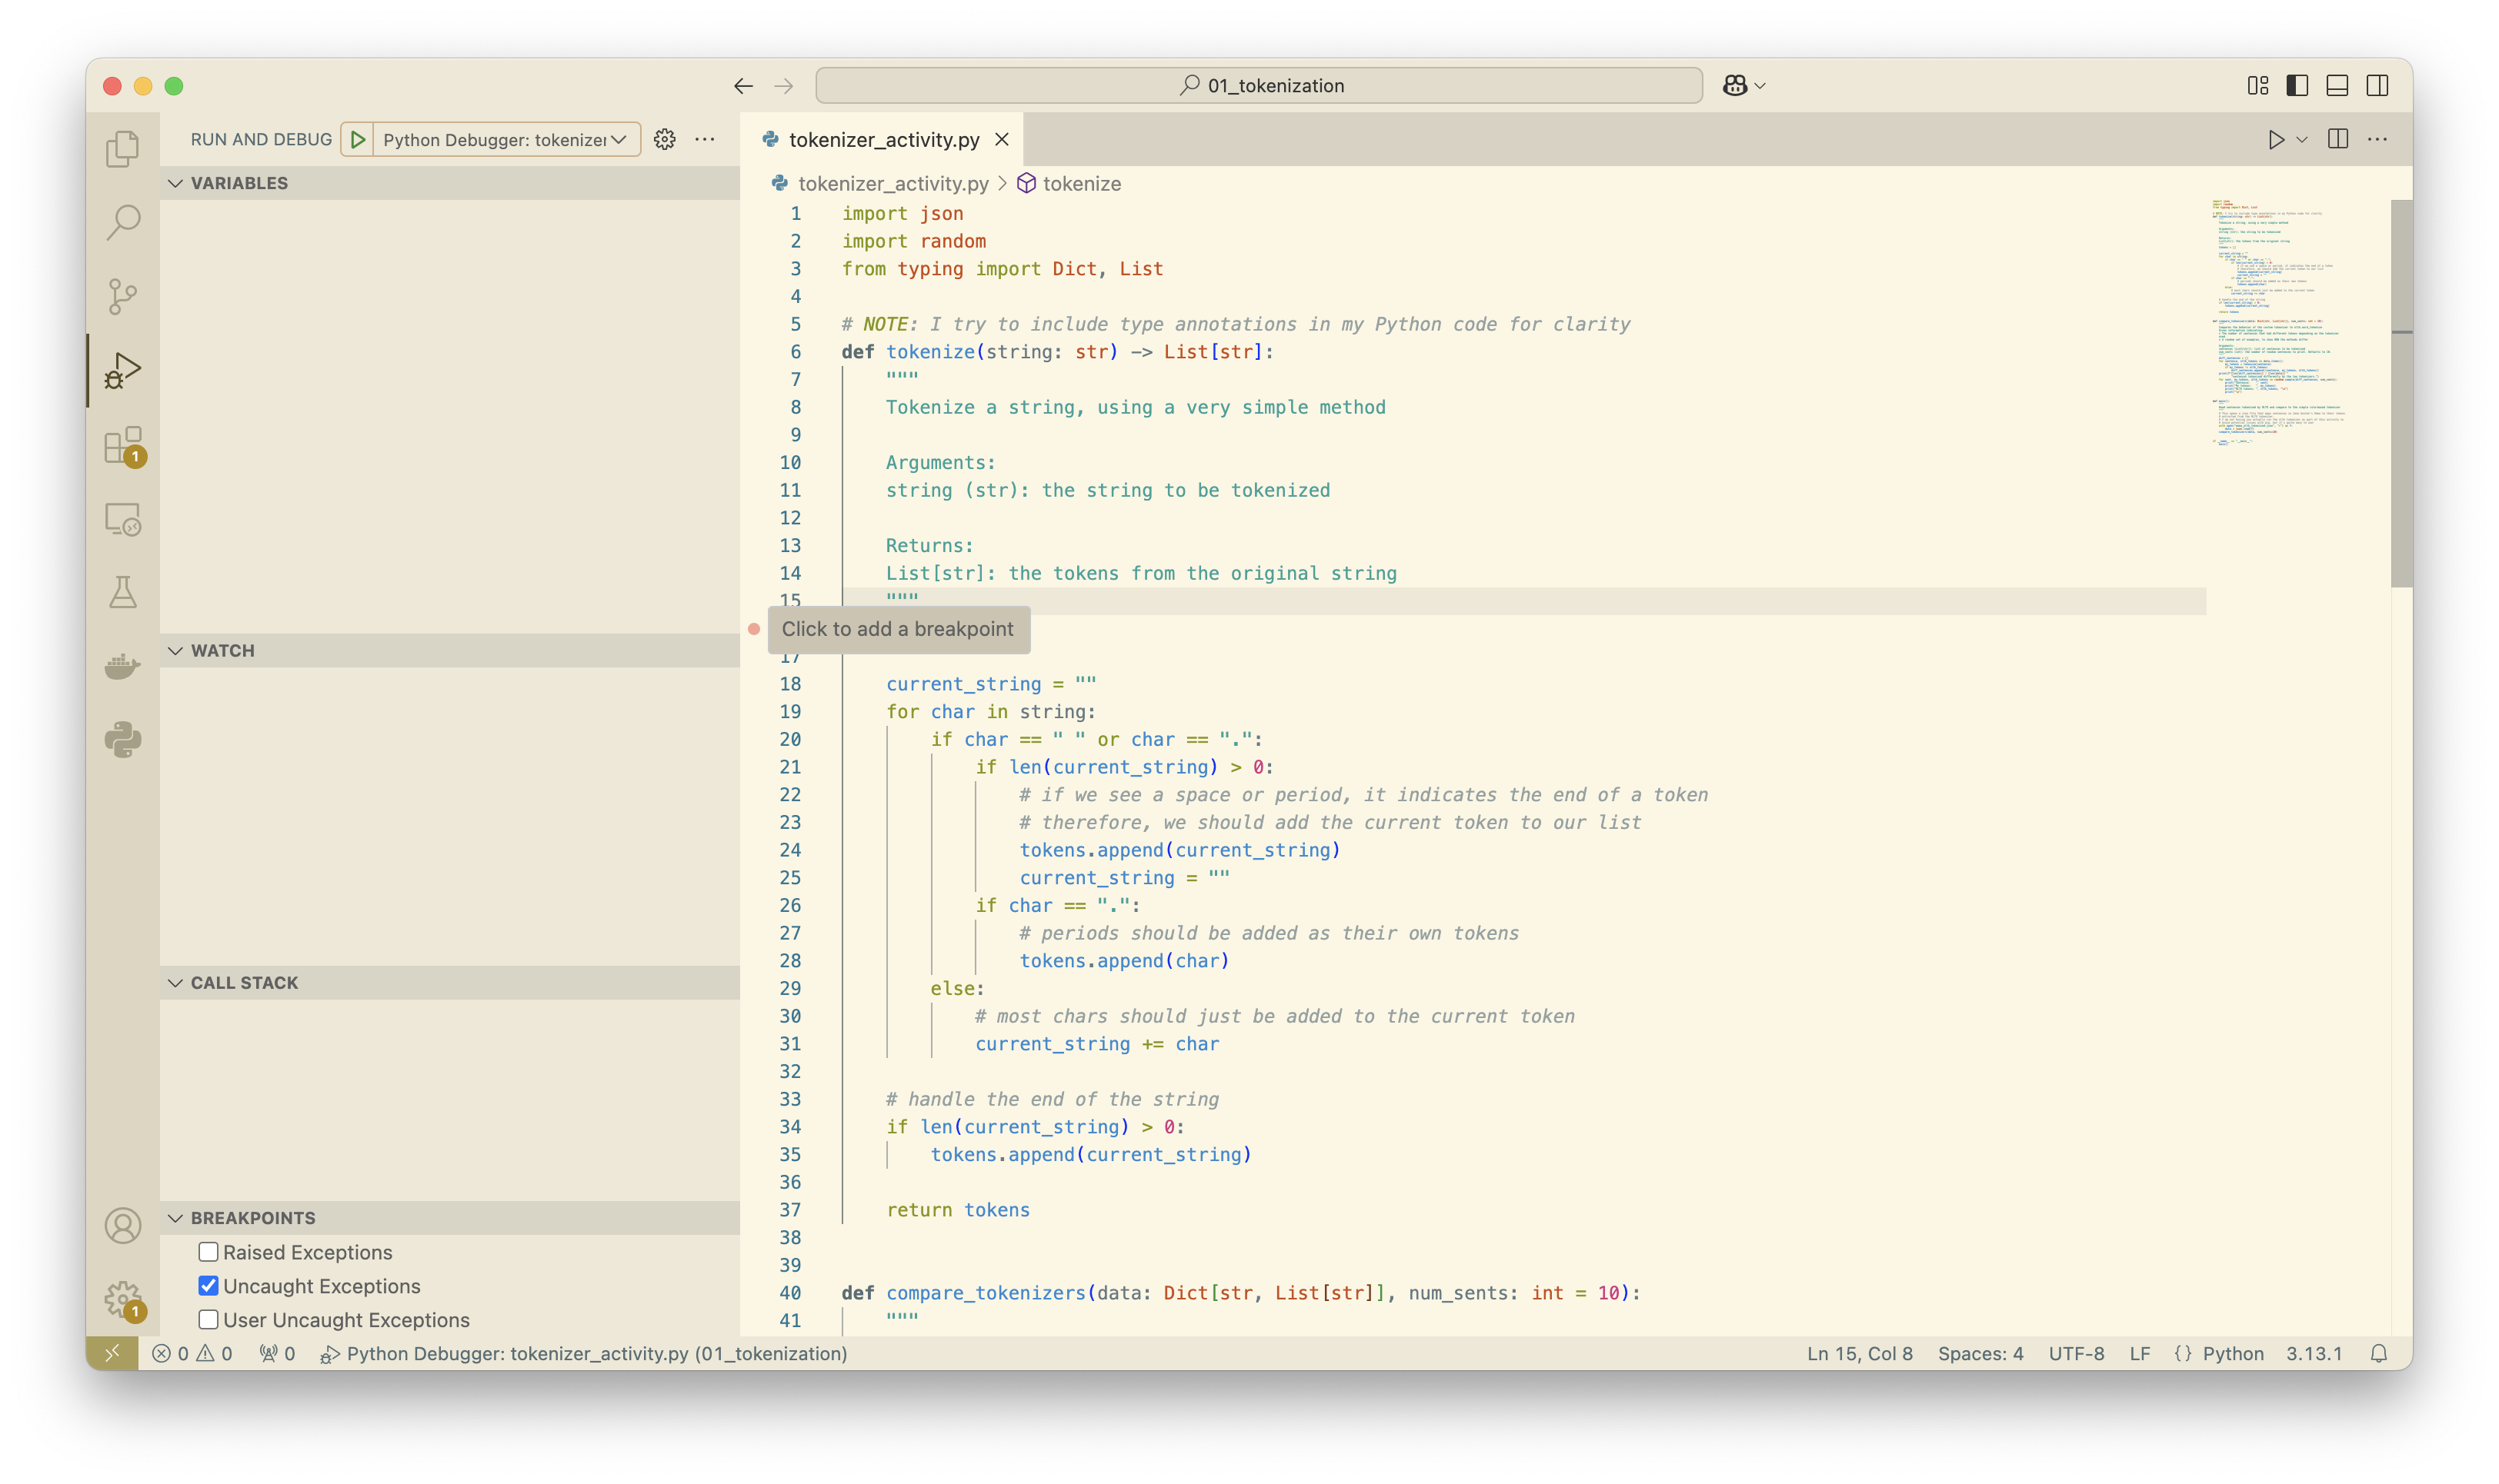This screenshot has width=2499, height=1484.
Task: Split the editor to the right
Action: click(x=2337, y=139)
